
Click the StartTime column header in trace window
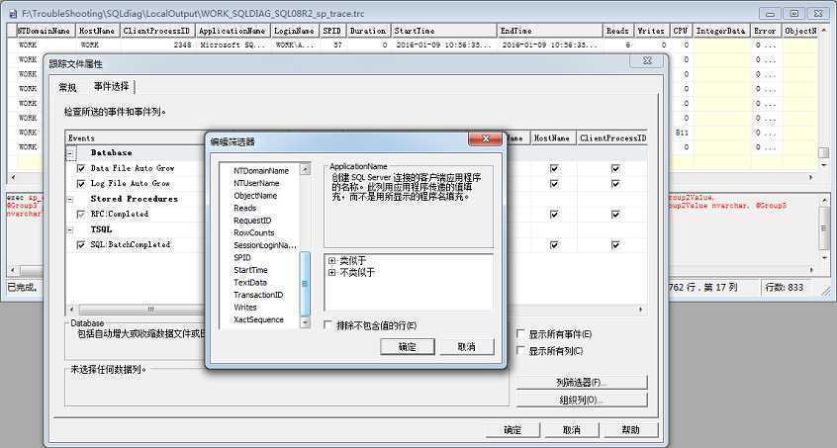[x=443, y=31]
